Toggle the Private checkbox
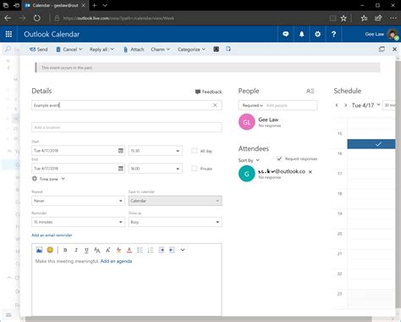The width and height of the screenshot is (401, 322). click(x=195, y=169)
